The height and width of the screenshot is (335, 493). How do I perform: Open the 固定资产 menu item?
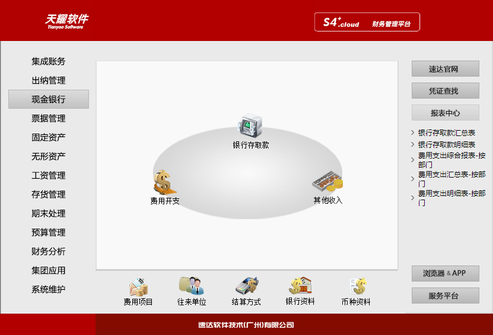49,137
